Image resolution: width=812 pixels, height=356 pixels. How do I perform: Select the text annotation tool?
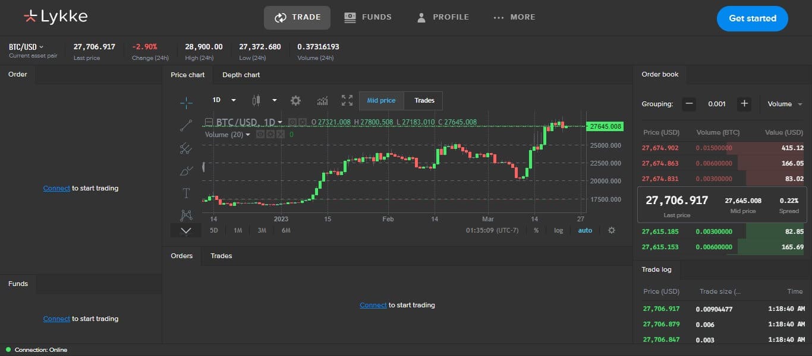click(186, 193)
